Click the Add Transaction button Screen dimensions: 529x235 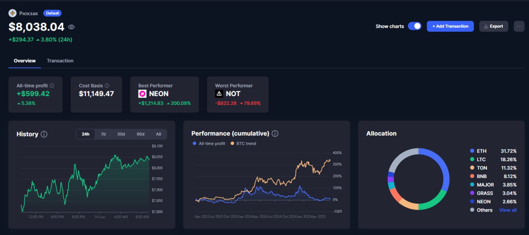450,26
